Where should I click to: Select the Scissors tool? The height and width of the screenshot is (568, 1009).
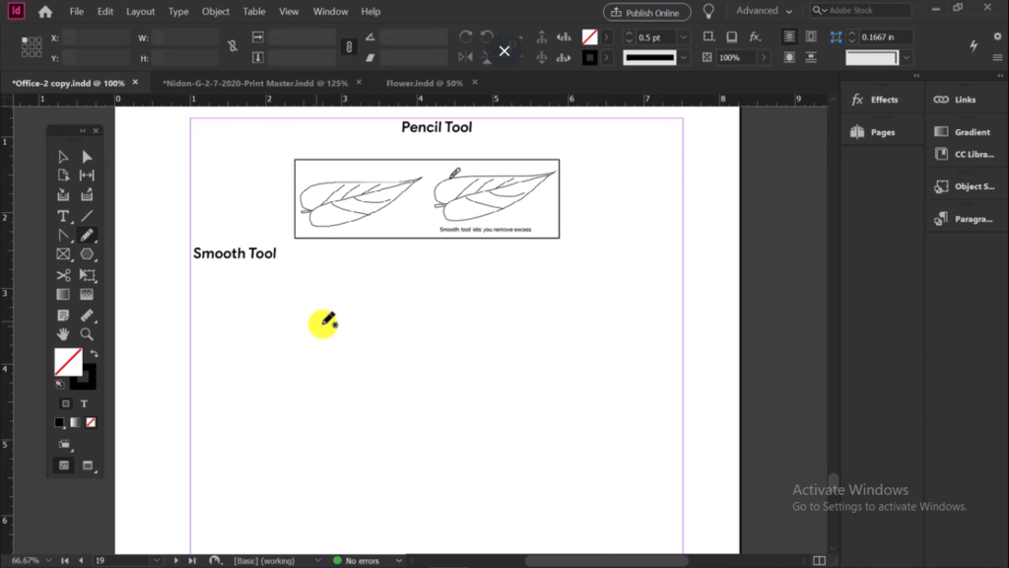coord(63,275)
